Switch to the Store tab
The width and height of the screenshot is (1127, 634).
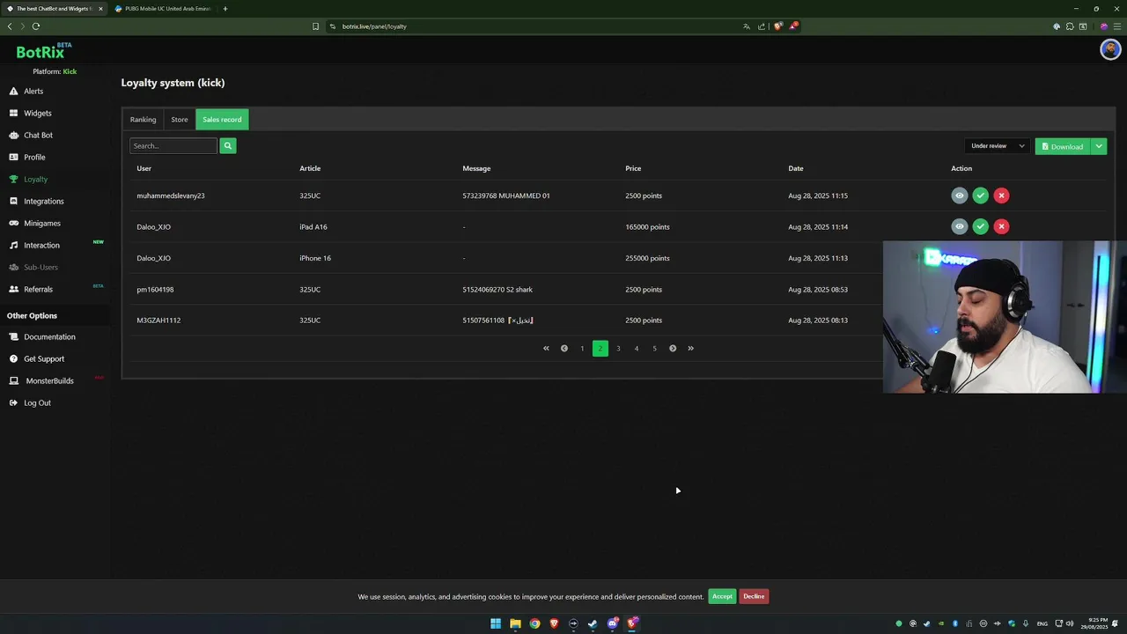tap(180, 120)
